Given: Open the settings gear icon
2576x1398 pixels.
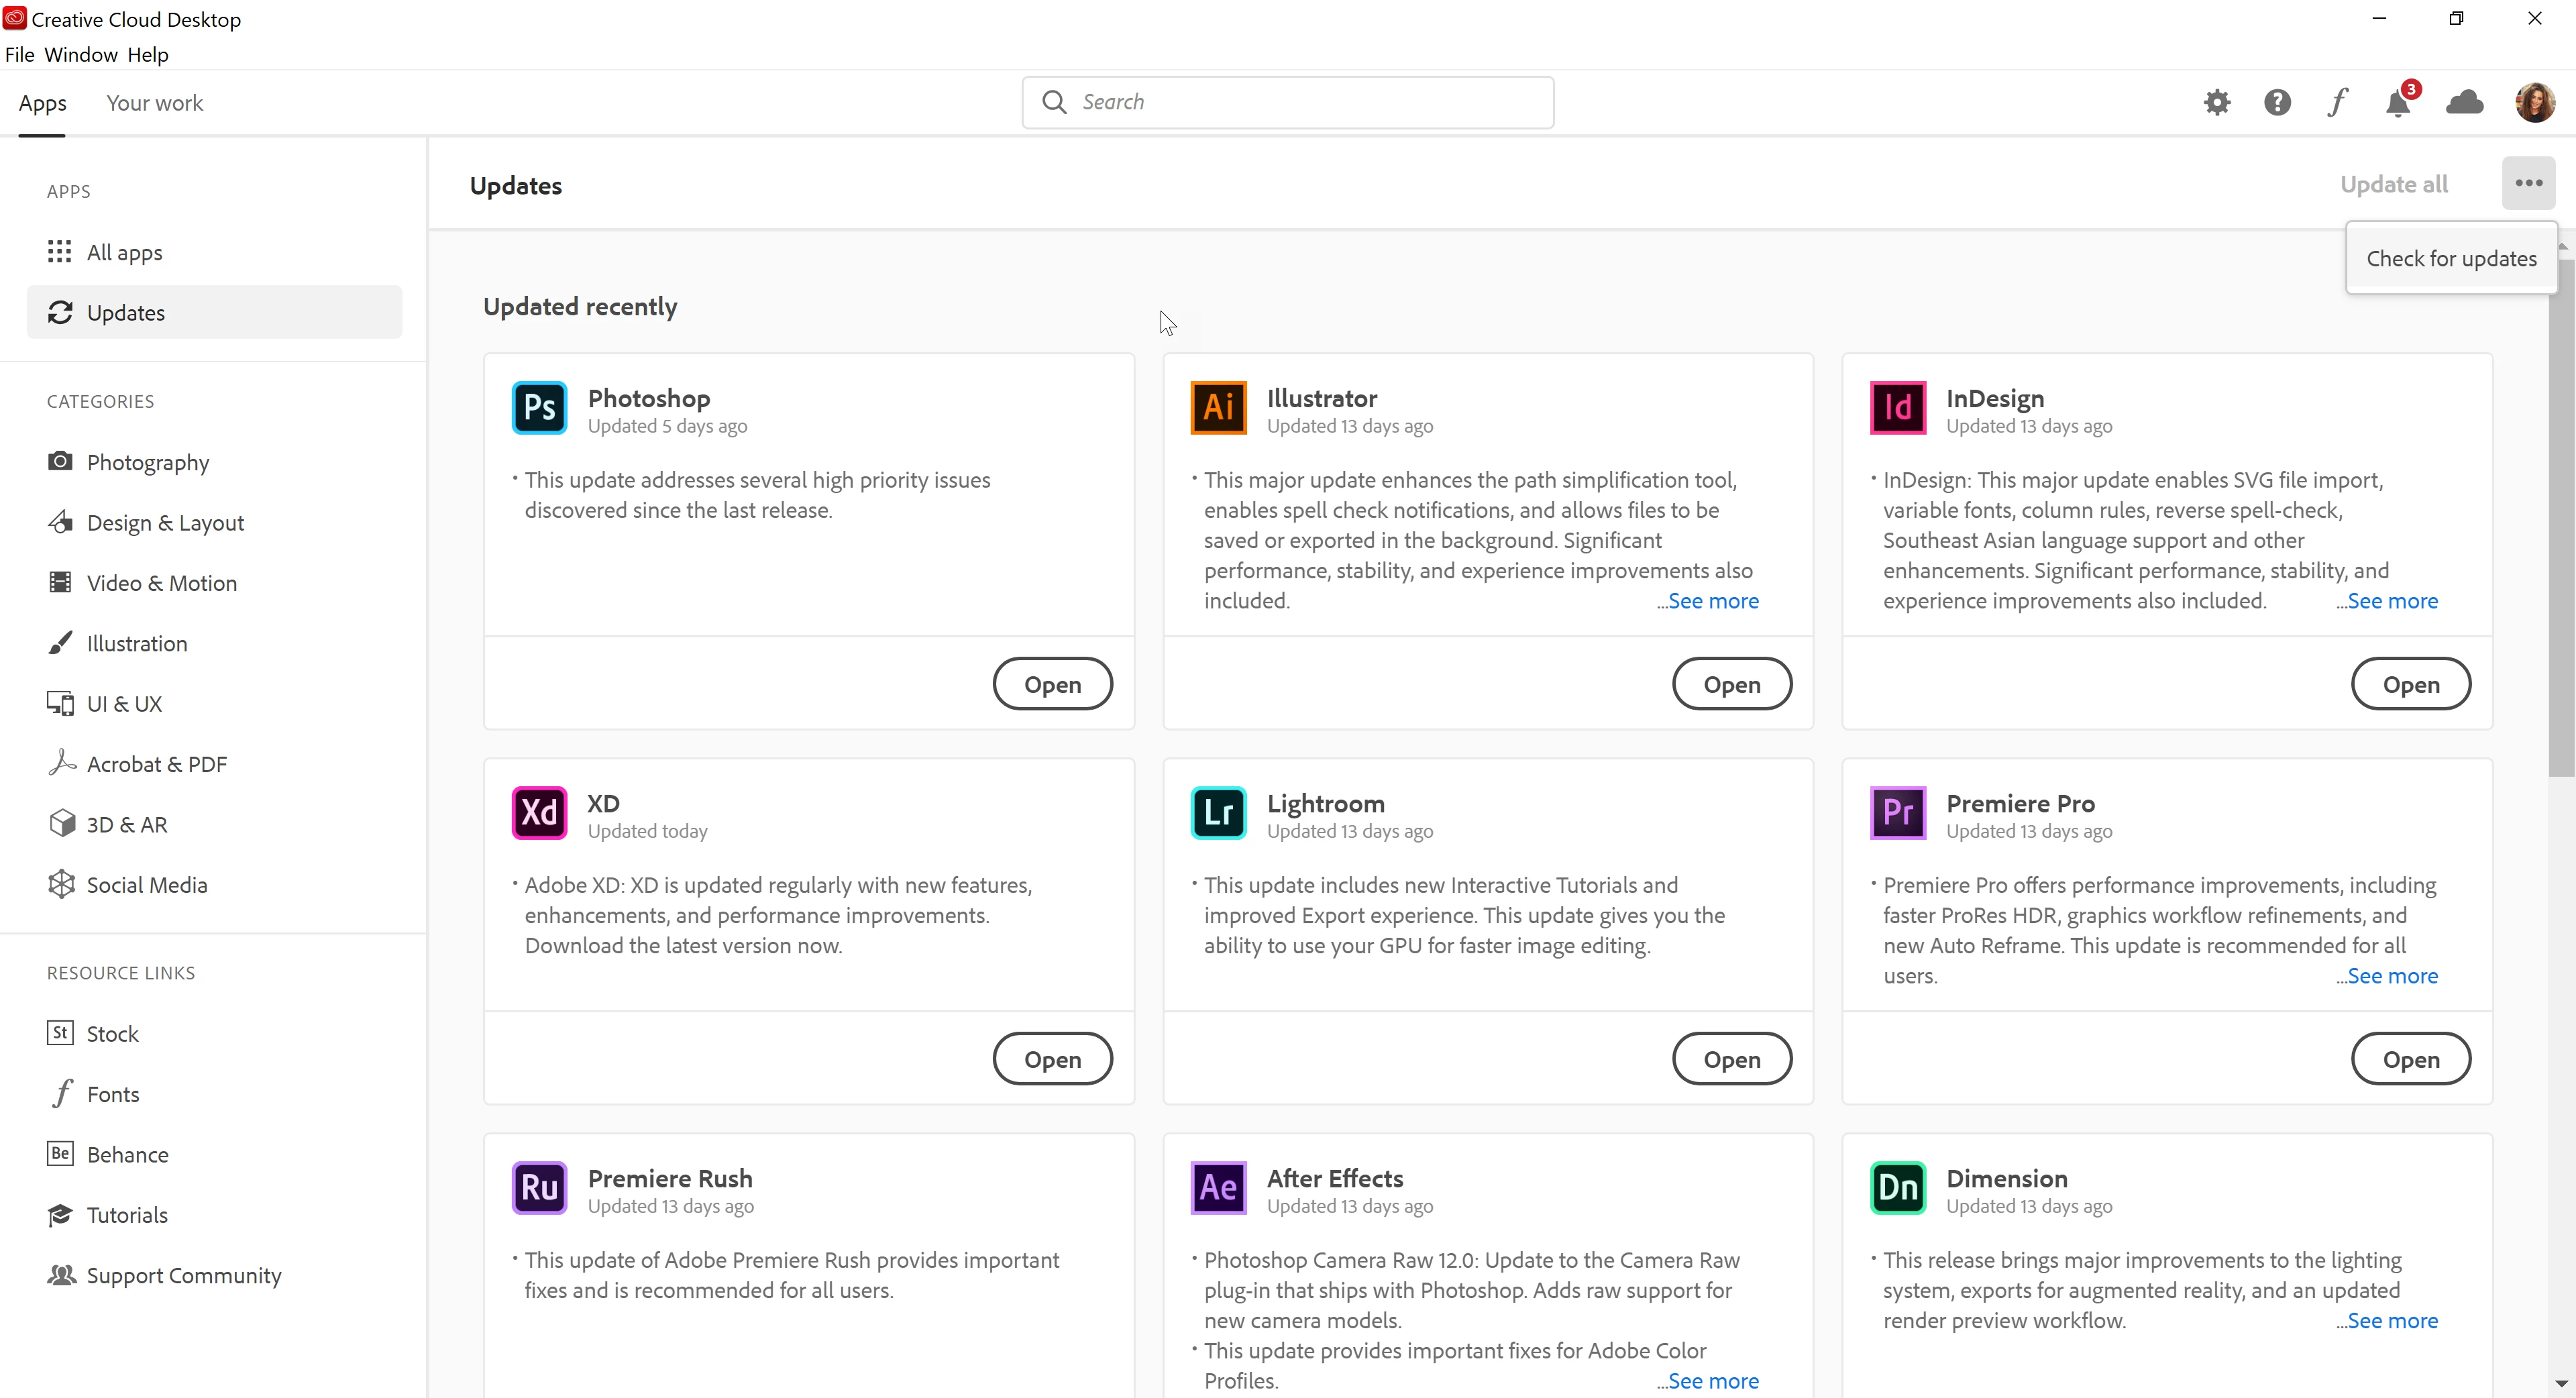Looking at the screenshot, I should 2216,102.
